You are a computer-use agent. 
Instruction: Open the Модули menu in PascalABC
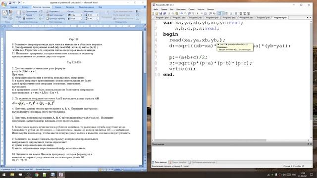(201, 9)
